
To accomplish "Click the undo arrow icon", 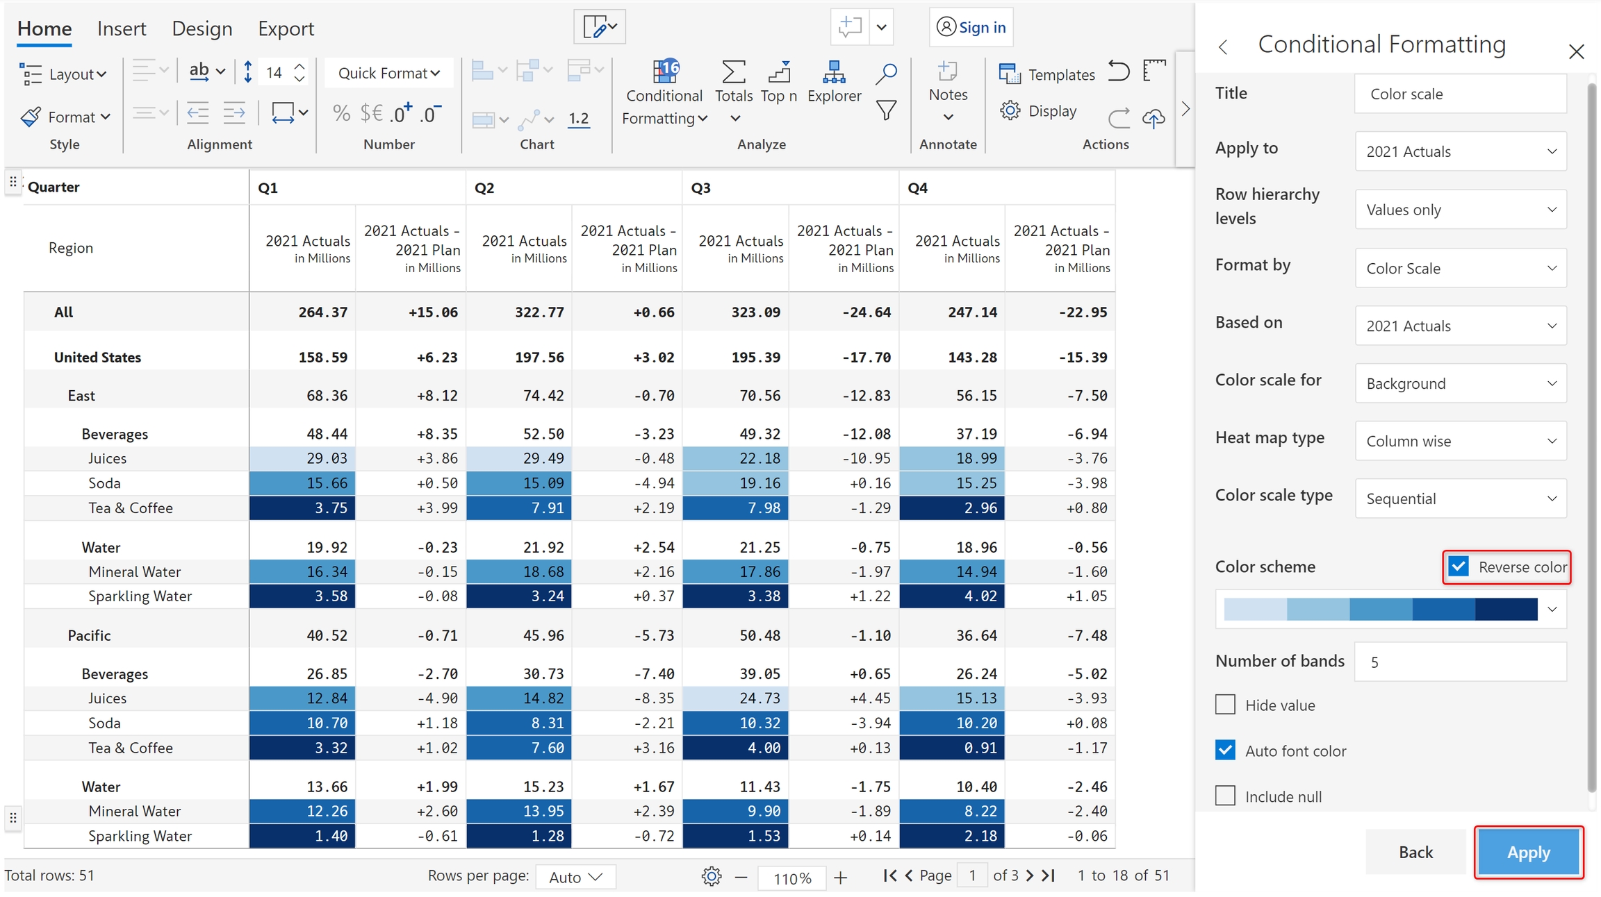I will pyautogui.click(x=1119, y=71).
